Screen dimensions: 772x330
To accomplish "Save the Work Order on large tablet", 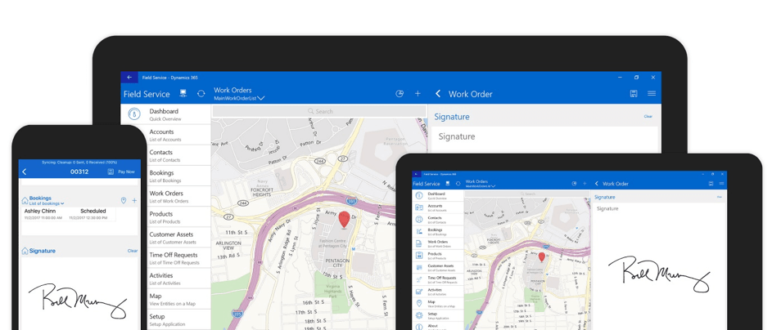I will (x=634, y=93).
